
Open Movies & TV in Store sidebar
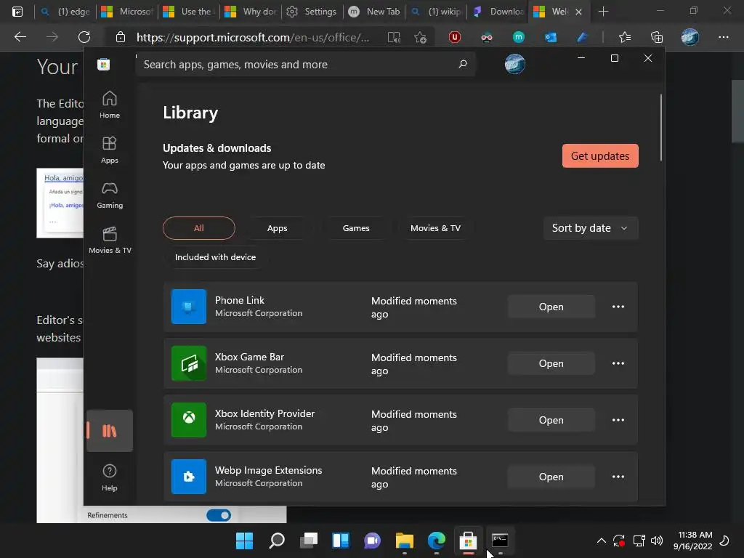click(110, 240)
